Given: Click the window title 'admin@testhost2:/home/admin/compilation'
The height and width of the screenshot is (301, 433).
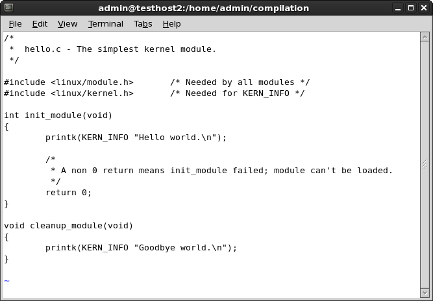Looking at the screenshot, I should point(204,8).
